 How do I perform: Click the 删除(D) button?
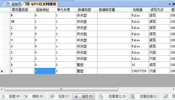[x=34, y=97]
